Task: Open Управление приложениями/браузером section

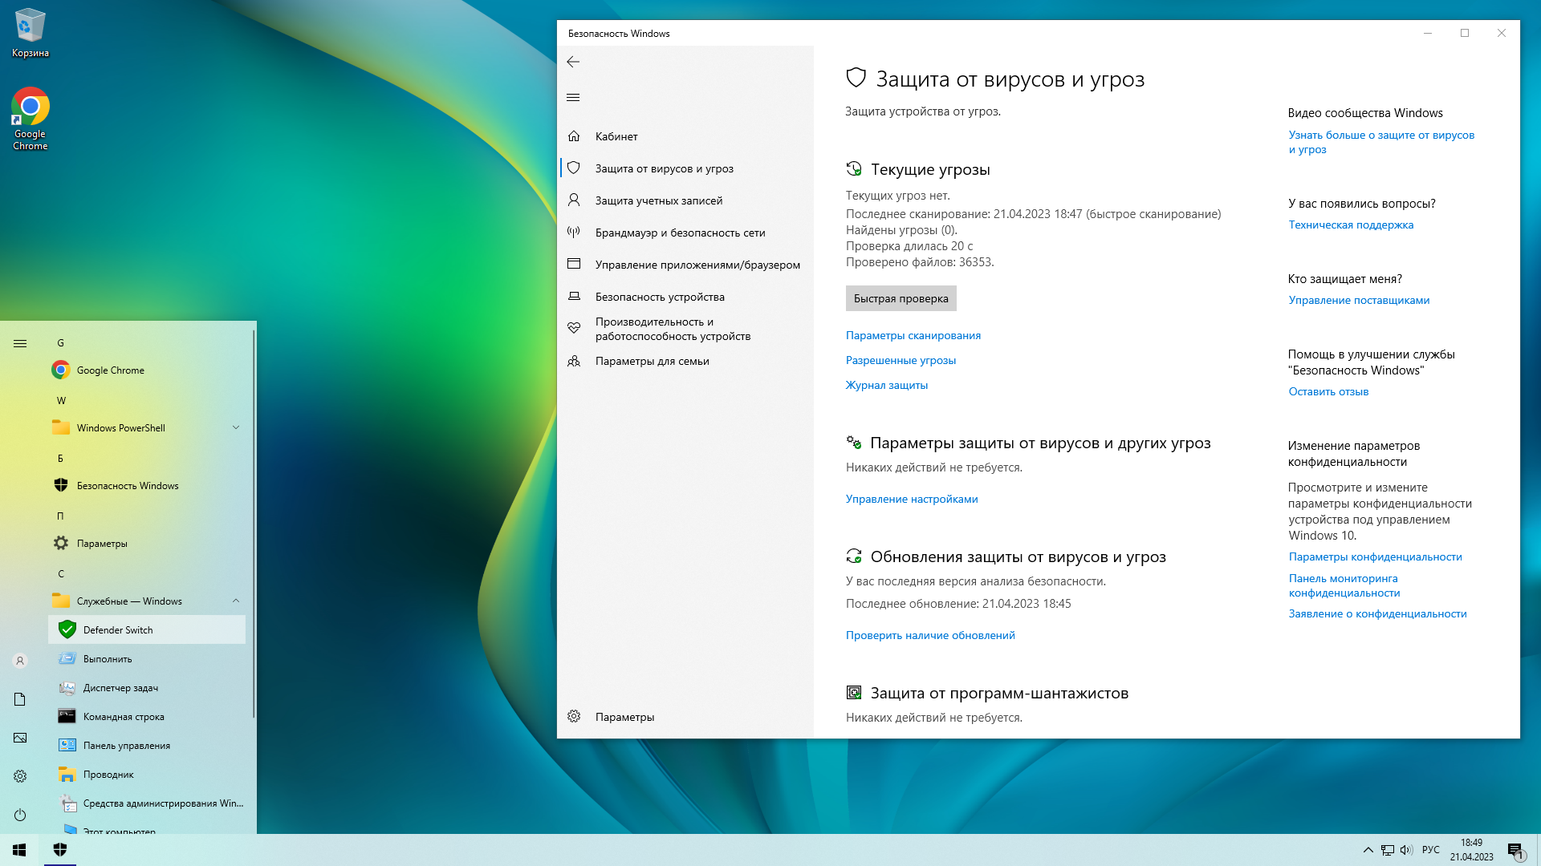Action: (x=685, y=265)
